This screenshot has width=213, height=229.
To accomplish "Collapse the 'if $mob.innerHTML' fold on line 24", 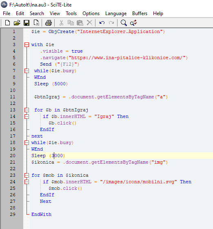I will pos(27,182).
